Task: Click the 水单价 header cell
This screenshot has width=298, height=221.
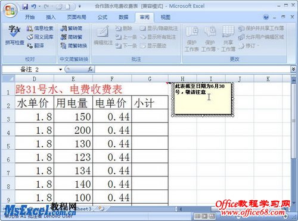Action: (x=35, y=103)
